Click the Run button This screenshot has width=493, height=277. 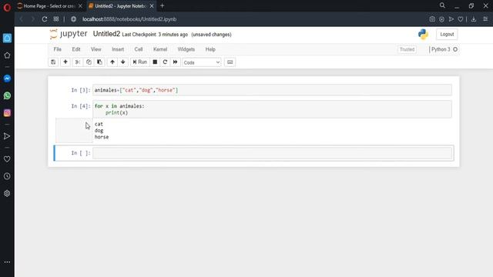tap(139, 62)
